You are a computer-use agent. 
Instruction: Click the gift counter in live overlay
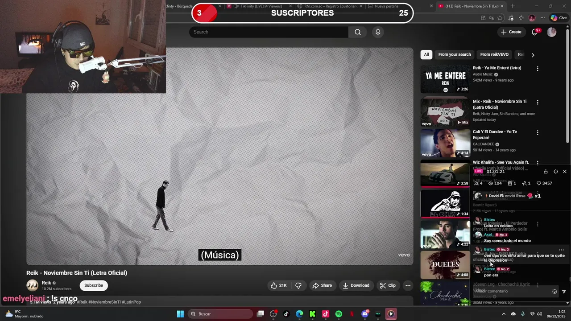(x=512, y=183)
